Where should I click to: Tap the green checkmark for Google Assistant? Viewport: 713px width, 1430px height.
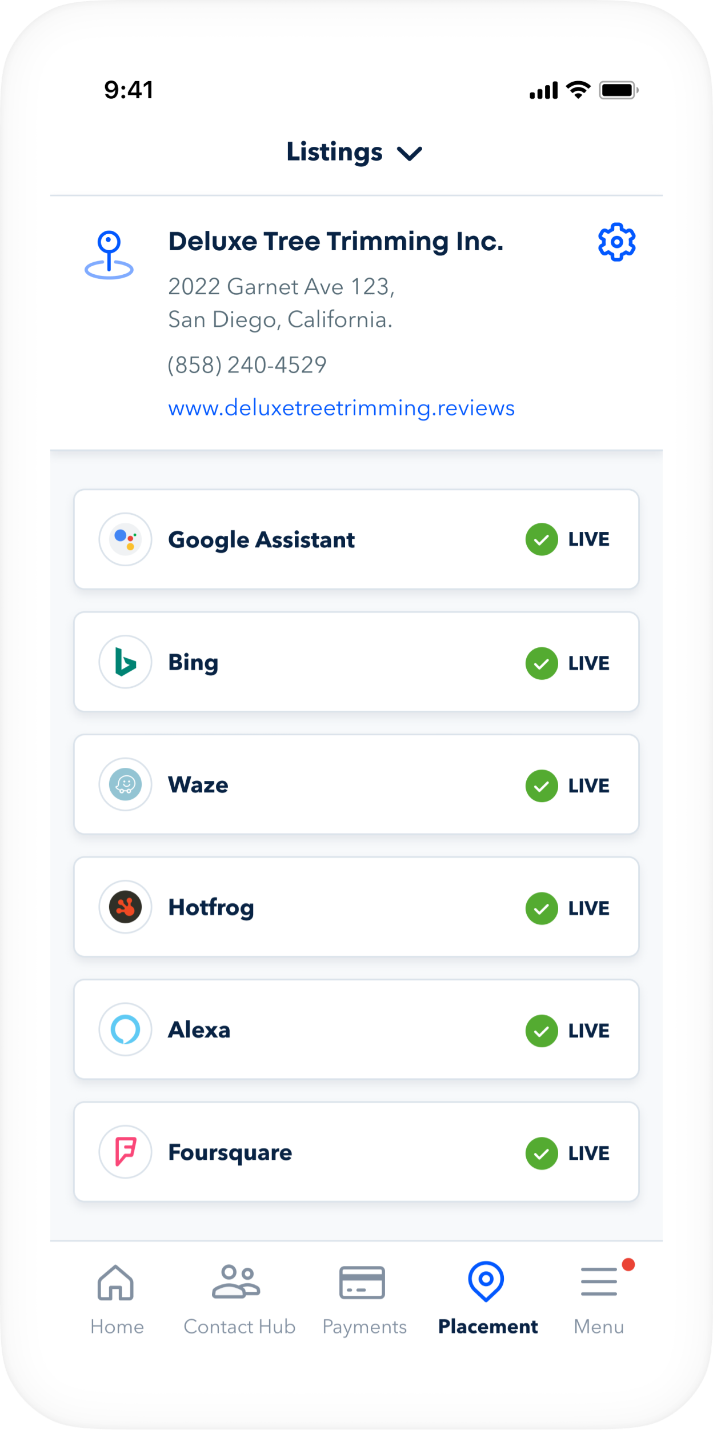click(x=542, y=539)
